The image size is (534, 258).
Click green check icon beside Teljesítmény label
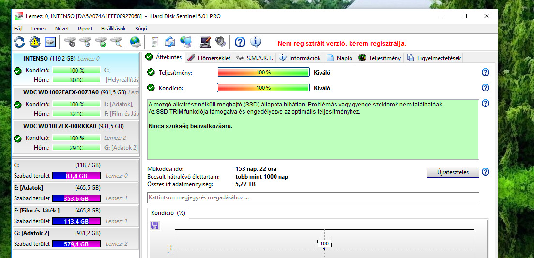pyautogui.click(x=151, y=72)
